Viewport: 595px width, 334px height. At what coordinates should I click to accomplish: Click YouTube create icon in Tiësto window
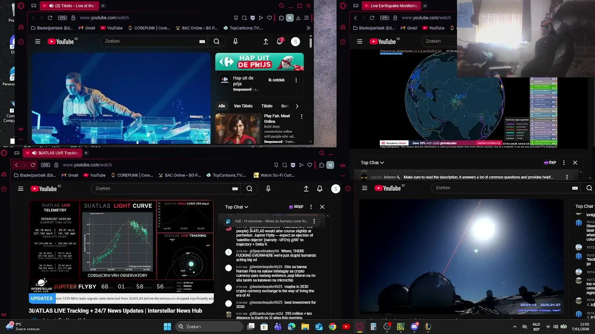[x=266, y=41]
